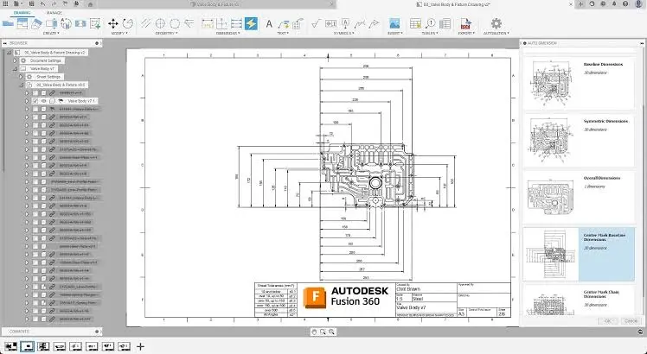The height and width of the screenshot is (354, 647).
Task: Select the 02_Valve Body & Fixture Drawing tab
Action: (453, 4)
